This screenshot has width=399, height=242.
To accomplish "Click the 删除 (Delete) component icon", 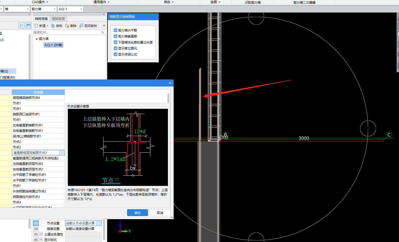I will point(67,26).
